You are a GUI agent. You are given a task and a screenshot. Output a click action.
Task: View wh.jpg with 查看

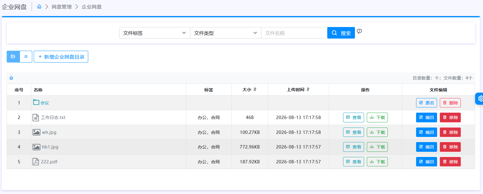[353, 132]
